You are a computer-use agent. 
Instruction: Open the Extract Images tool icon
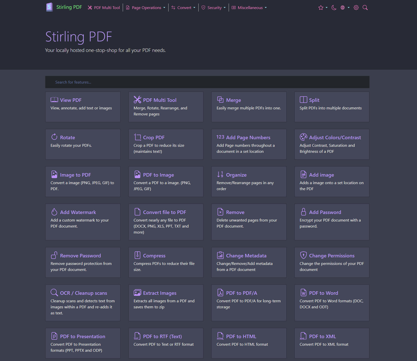click(x=137, y=293)
